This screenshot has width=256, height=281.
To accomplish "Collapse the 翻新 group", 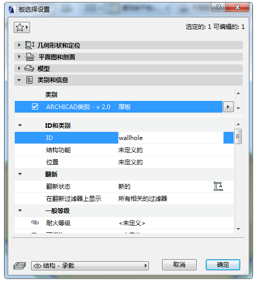I will pos(20,174).
